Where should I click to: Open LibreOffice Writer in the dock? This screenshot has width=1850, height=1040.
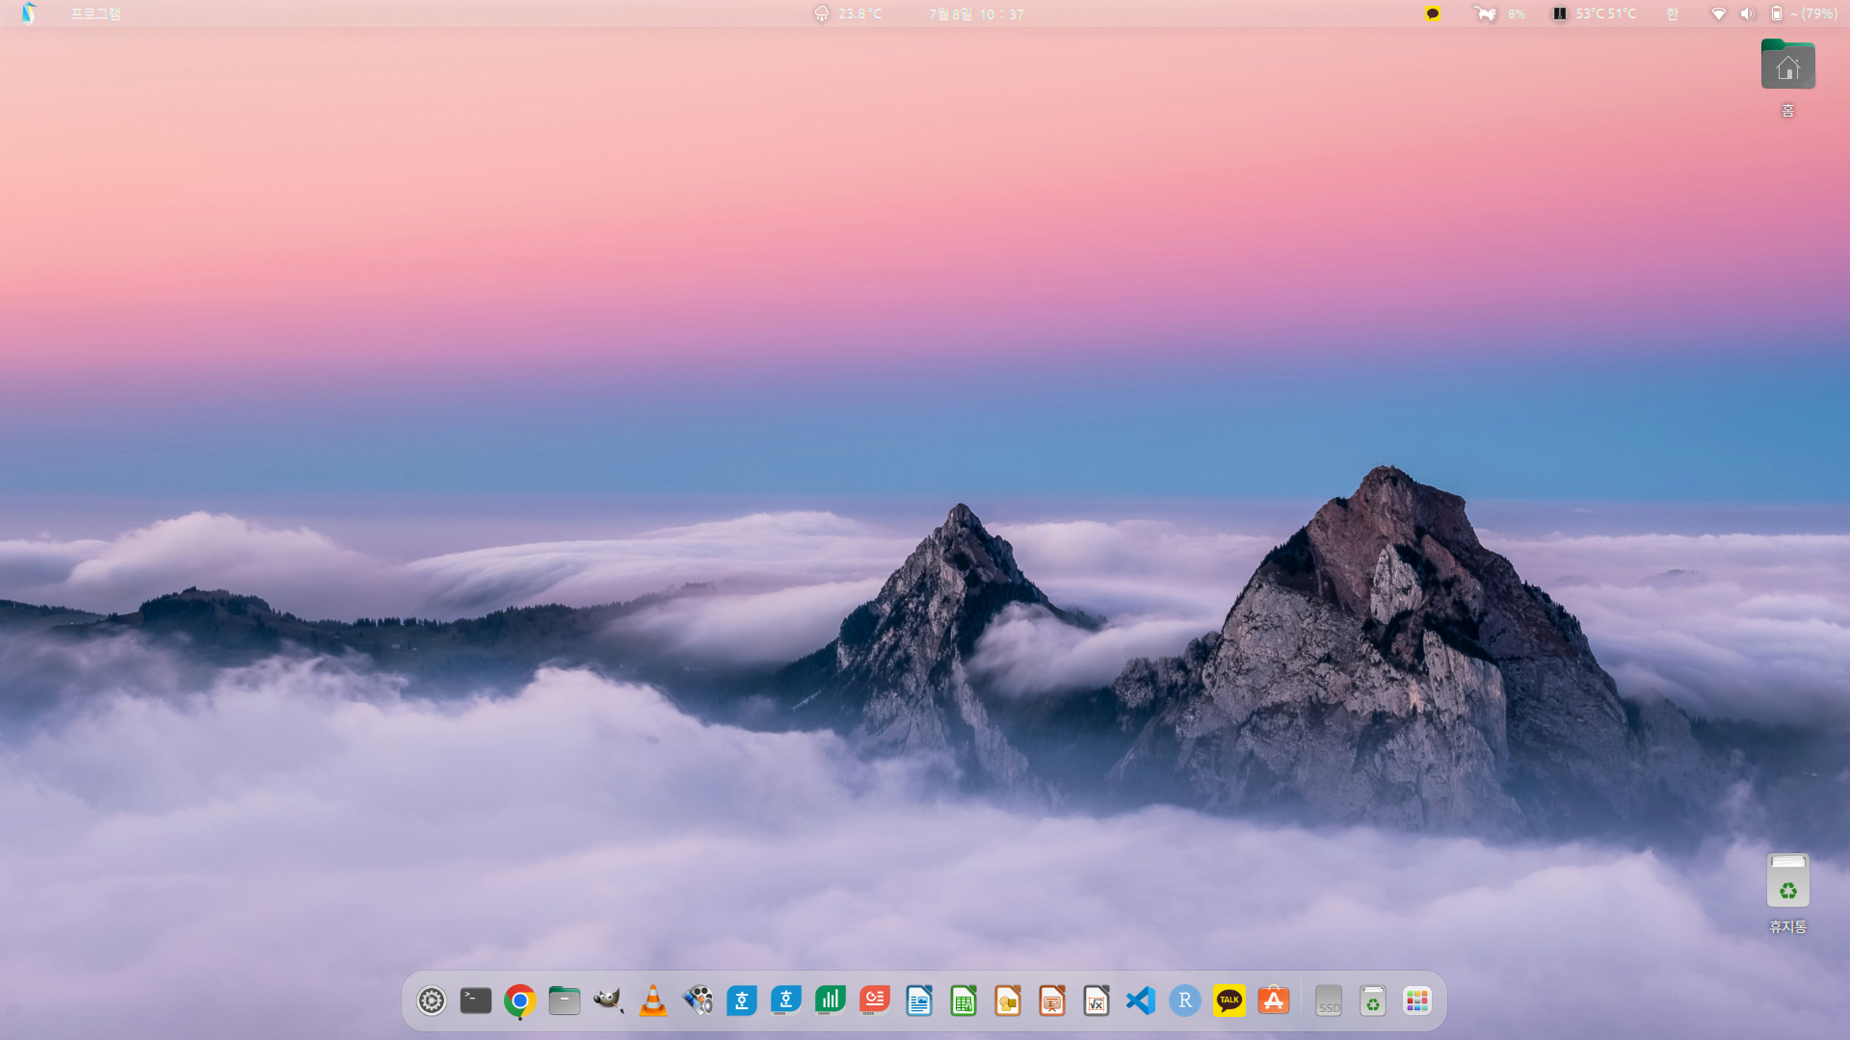[x=918, y=1001]
